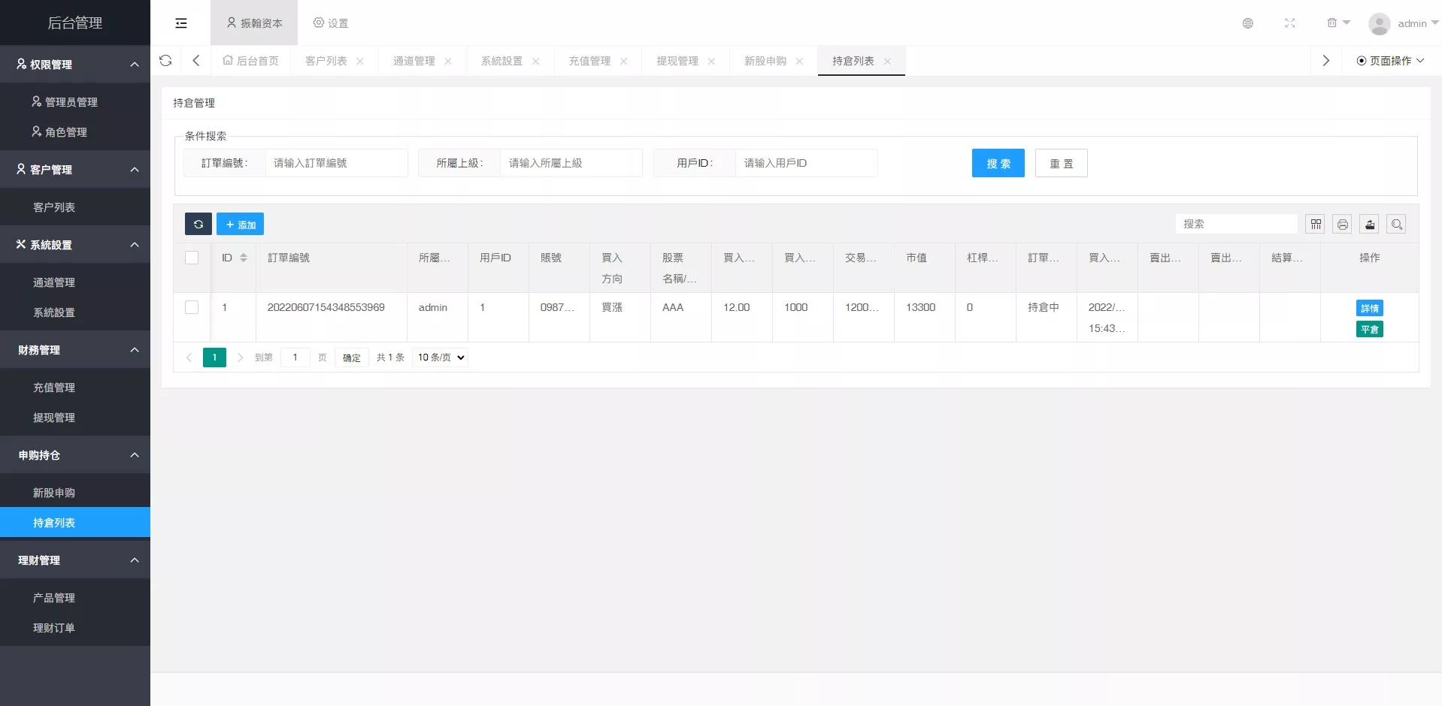The image size is (1442, 706).
Task: Switch to the 通道管理 tab
Action: pos(414,61)
